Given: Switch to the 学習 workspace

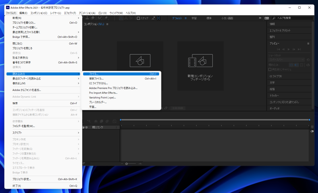Looking at the screenshot, I should (x=194, y=18).
